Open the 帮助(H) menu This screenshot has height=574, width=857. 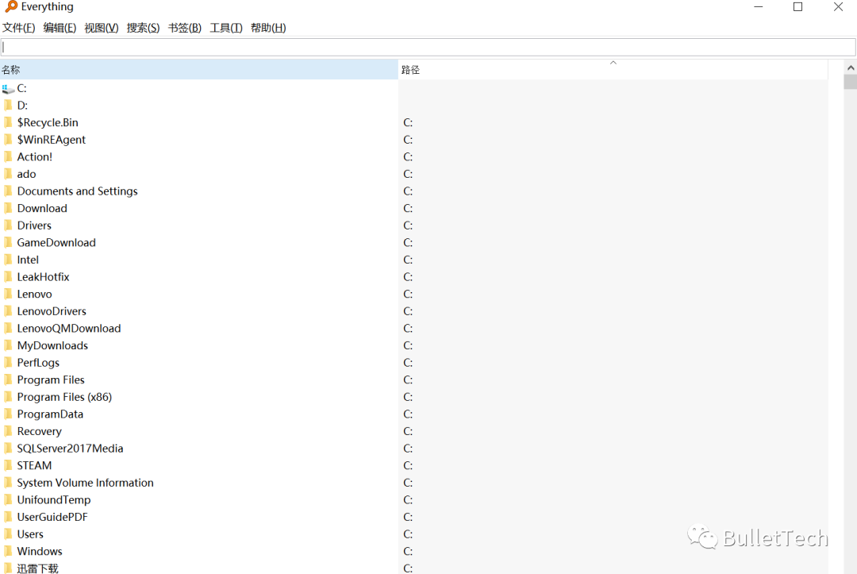(x=268, y=28)
